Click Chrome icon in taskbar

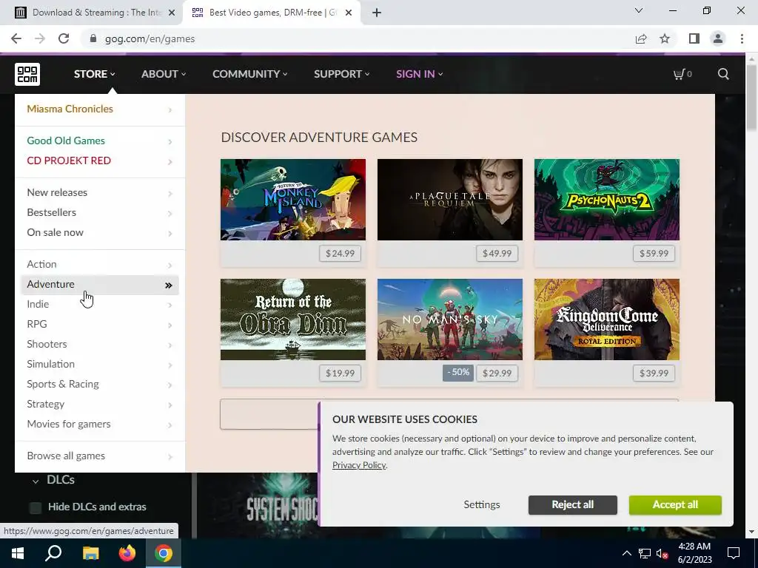coord(164,553)
